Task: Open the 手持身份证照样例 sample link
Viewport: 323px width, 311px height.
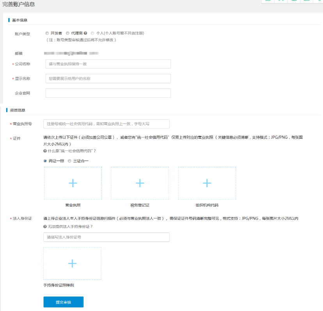Action: click(59, 285)
